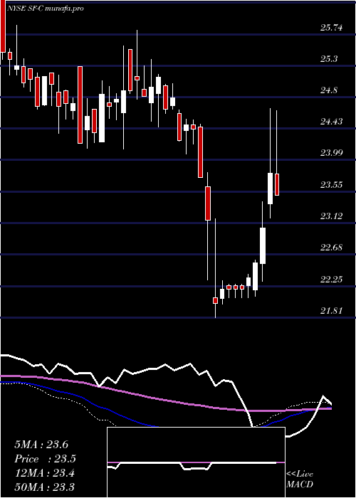The height and width of the screenshot is (498, 356).
Task: Click the 23.55 price axis label
Action: [x=332, y=184]
